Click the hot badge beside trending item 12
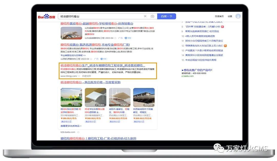Screen dimensions: 277x161 click(225, 46)
